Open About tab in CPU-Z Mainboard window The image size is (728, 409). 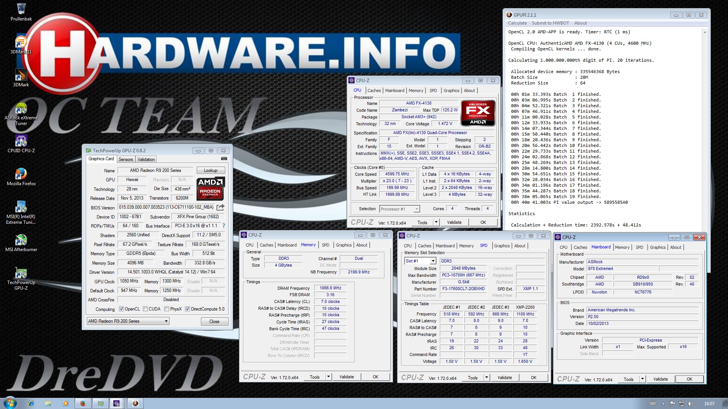(675, 247)
